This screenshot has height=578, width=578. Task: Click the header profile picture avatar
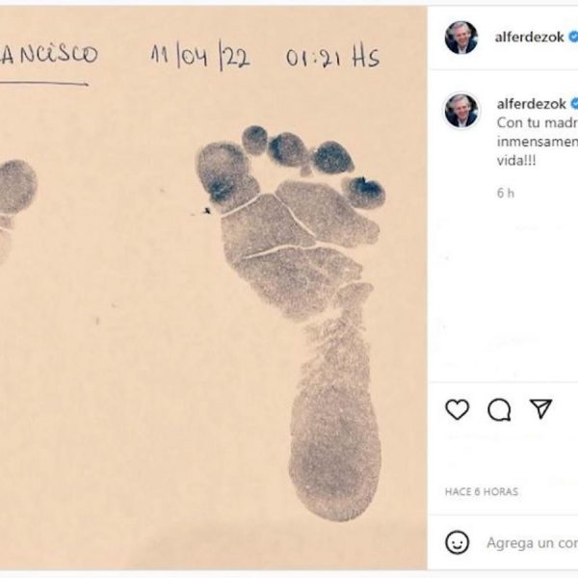coord(461,38)
